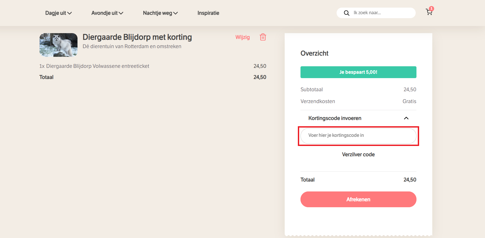
Task: Click Wijzig to edit the cart item
Action: pos(242,37)
